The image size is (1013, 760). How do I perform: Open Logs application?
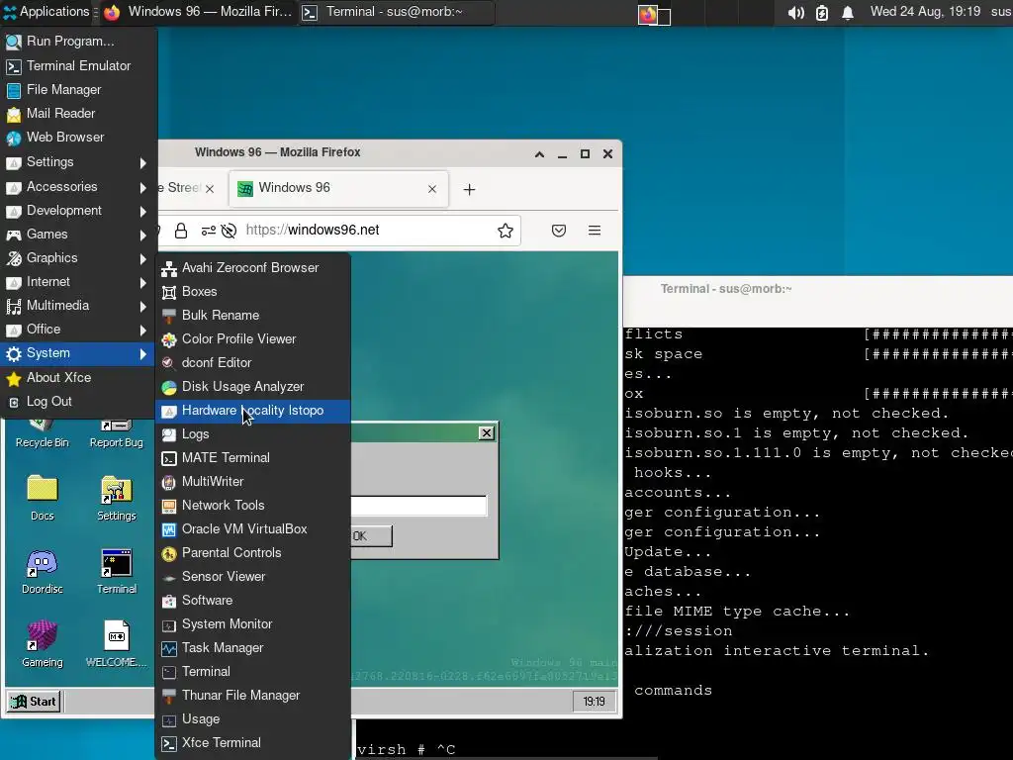click(x=252, y=434)
